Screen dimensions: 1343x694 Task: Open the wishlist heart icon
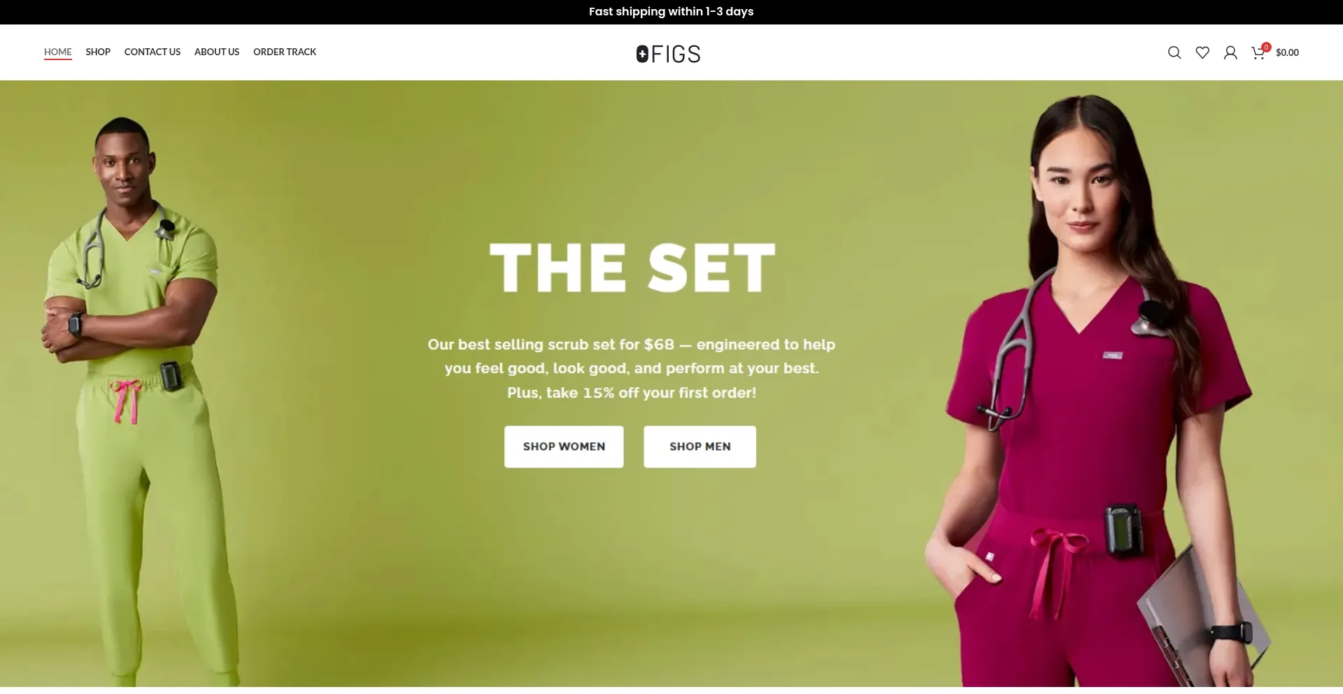(x=1202, y=52)
